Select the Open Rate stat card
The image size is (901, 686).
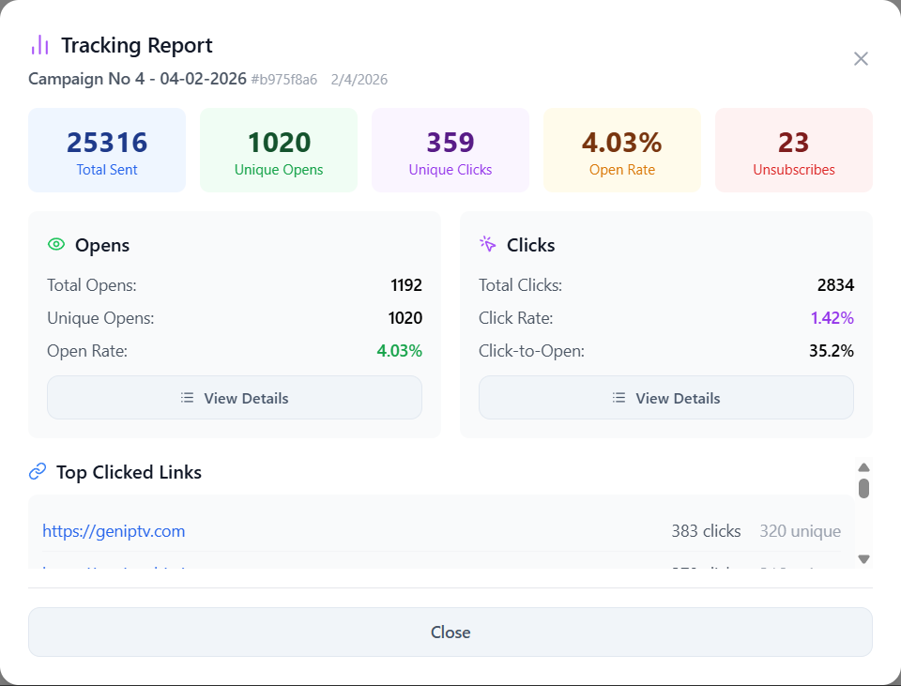[622, 150]
